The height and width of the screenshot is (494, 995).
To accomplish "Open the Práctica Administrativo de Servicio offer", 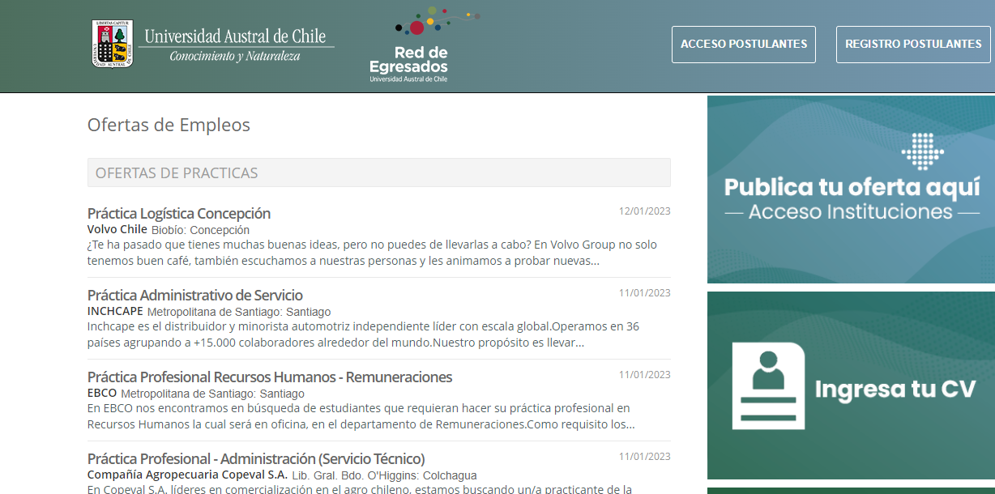I will pyautogui.click(x=194, y=295).
